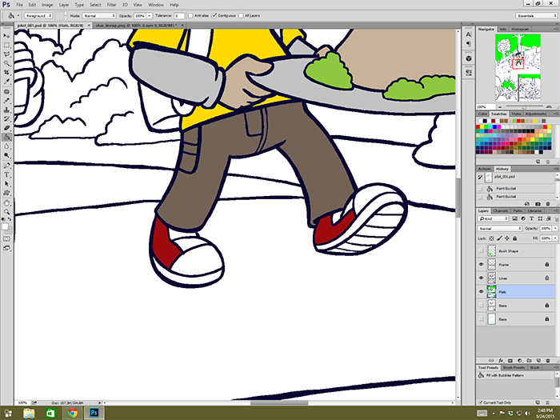The height and width of the screenshot is (420, 560).
Task: Open the options bar Opacity slider arrow
Action: 150,16
